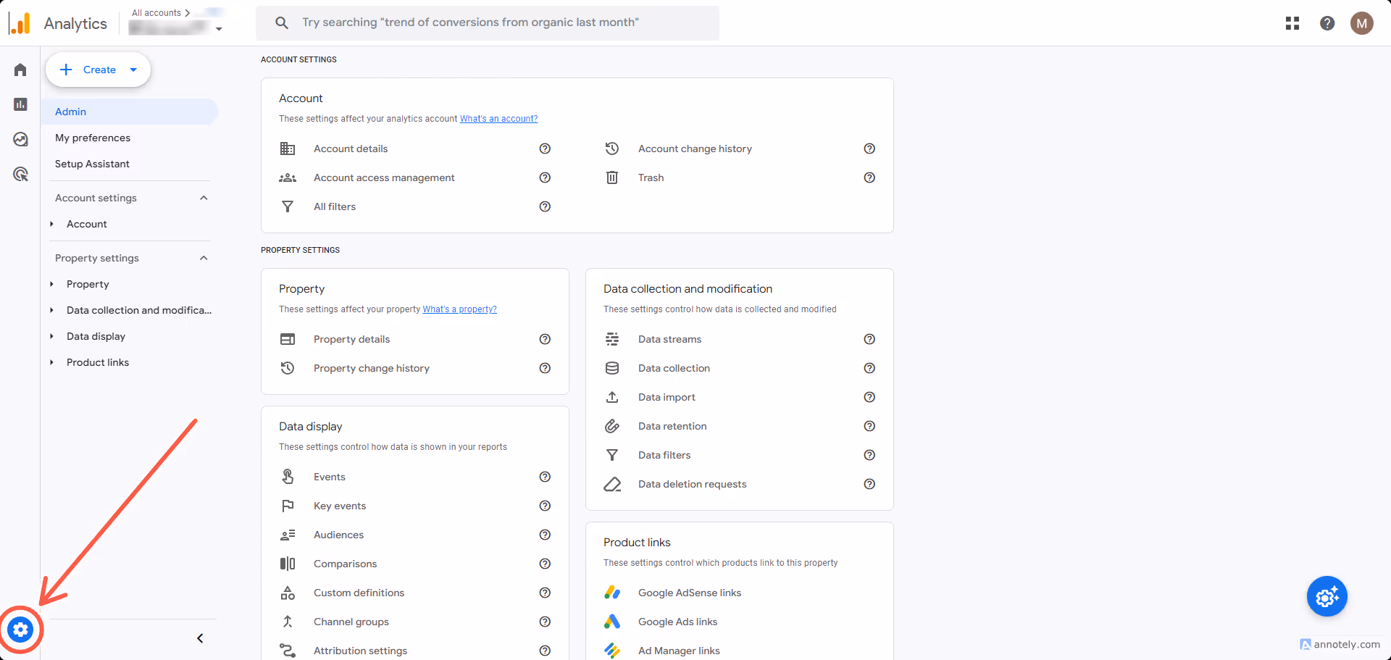Click the Analytics search field
Screen dimensions: 1391x660
coord(488,23)
